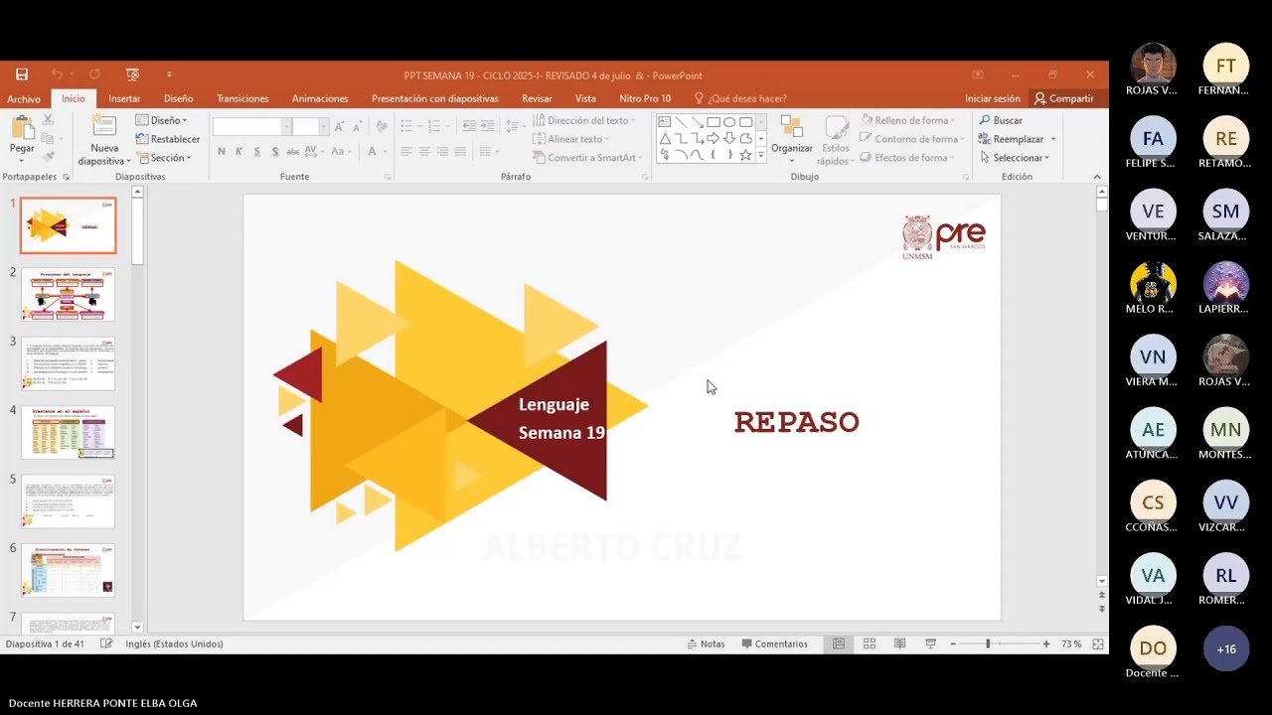Click the font size combo box
Screen dimensions: 1272x715
(311, 127)
